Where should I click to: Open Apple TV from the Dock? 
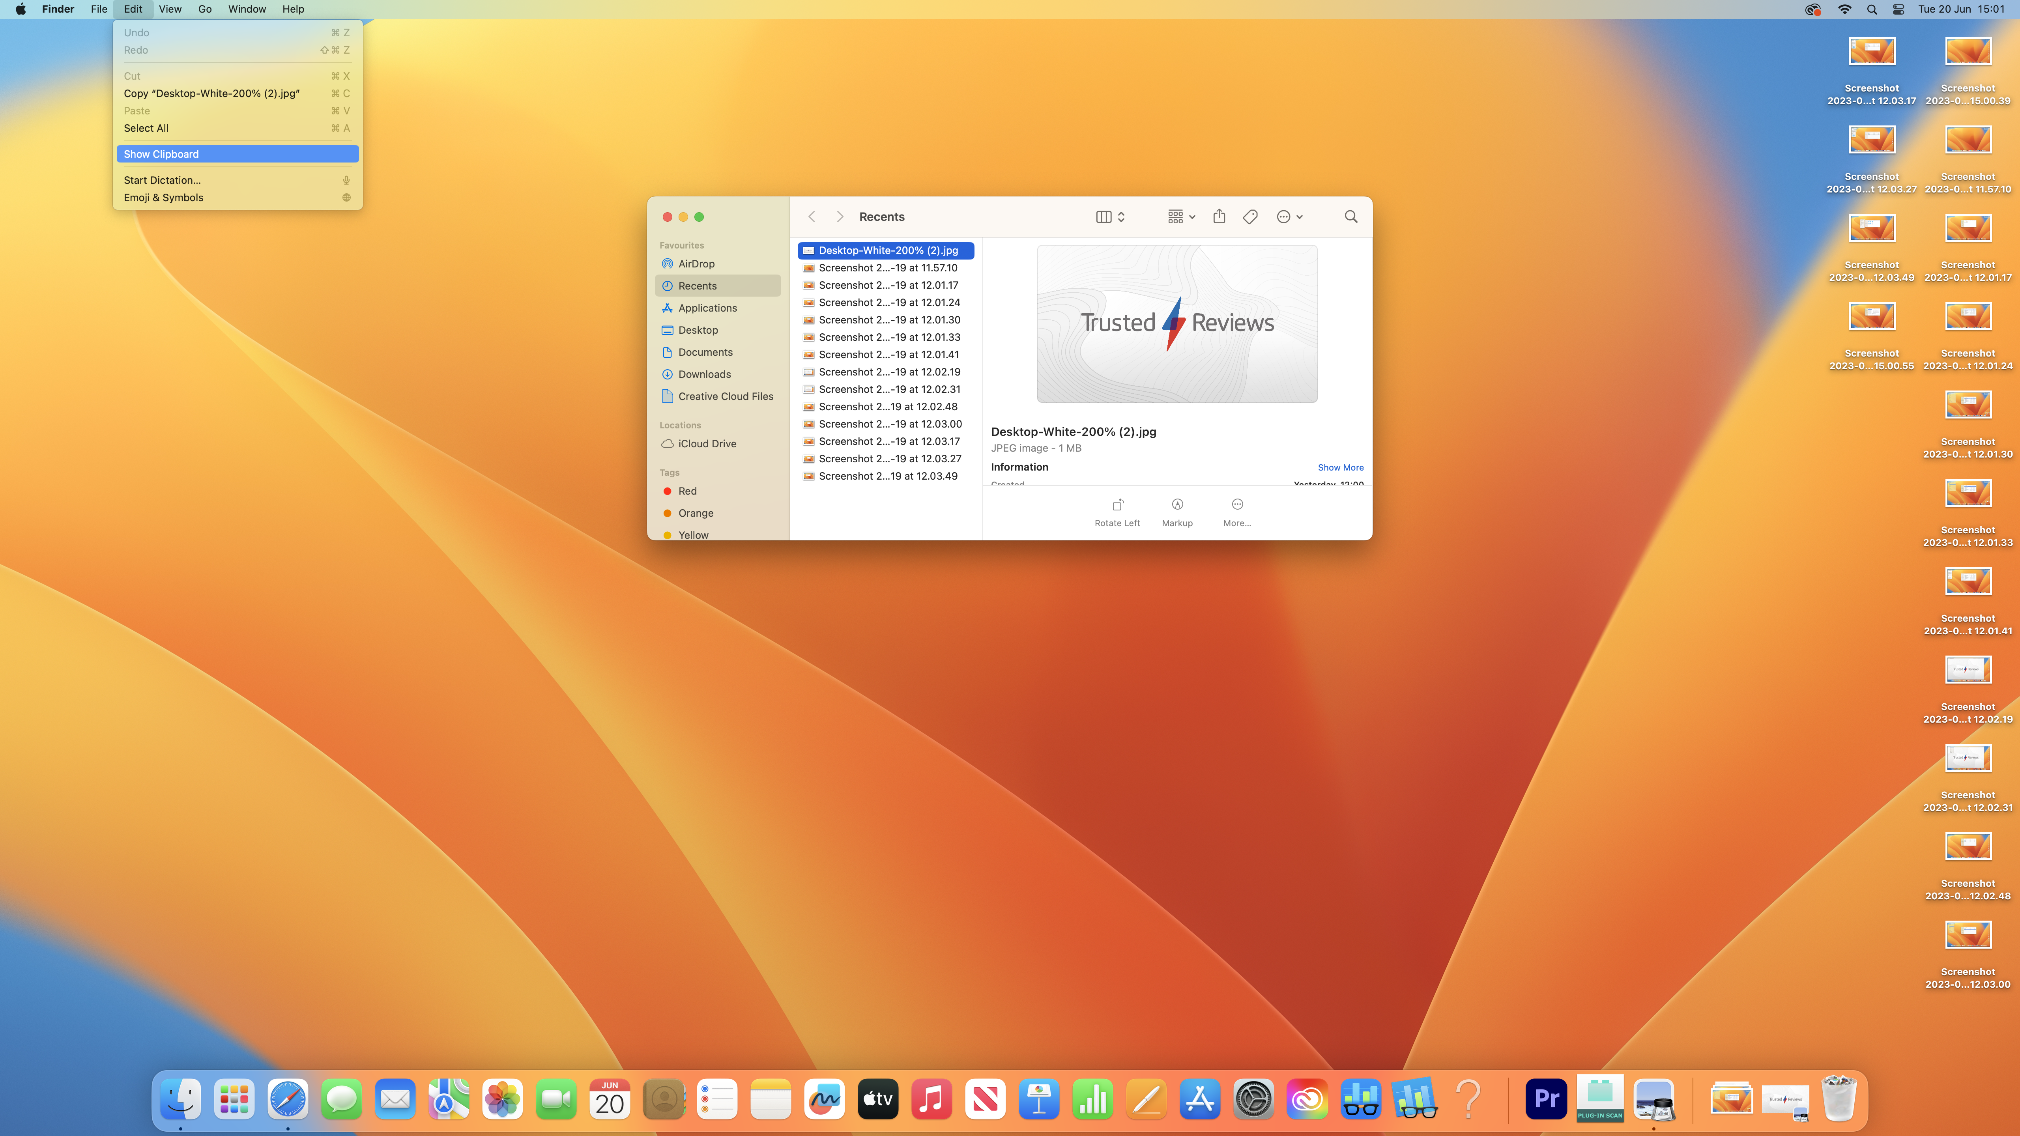(x=877, y=1099)
